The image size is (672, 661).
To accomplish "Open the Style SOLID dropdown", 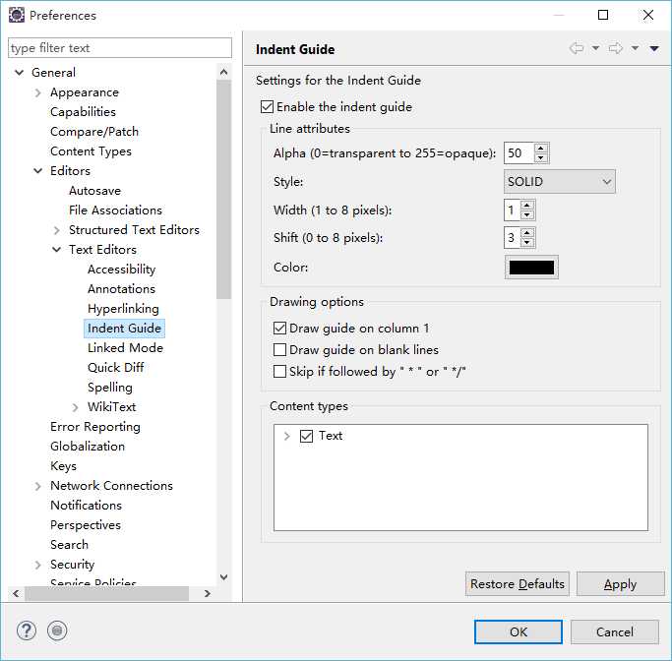I will pos(559,182).
